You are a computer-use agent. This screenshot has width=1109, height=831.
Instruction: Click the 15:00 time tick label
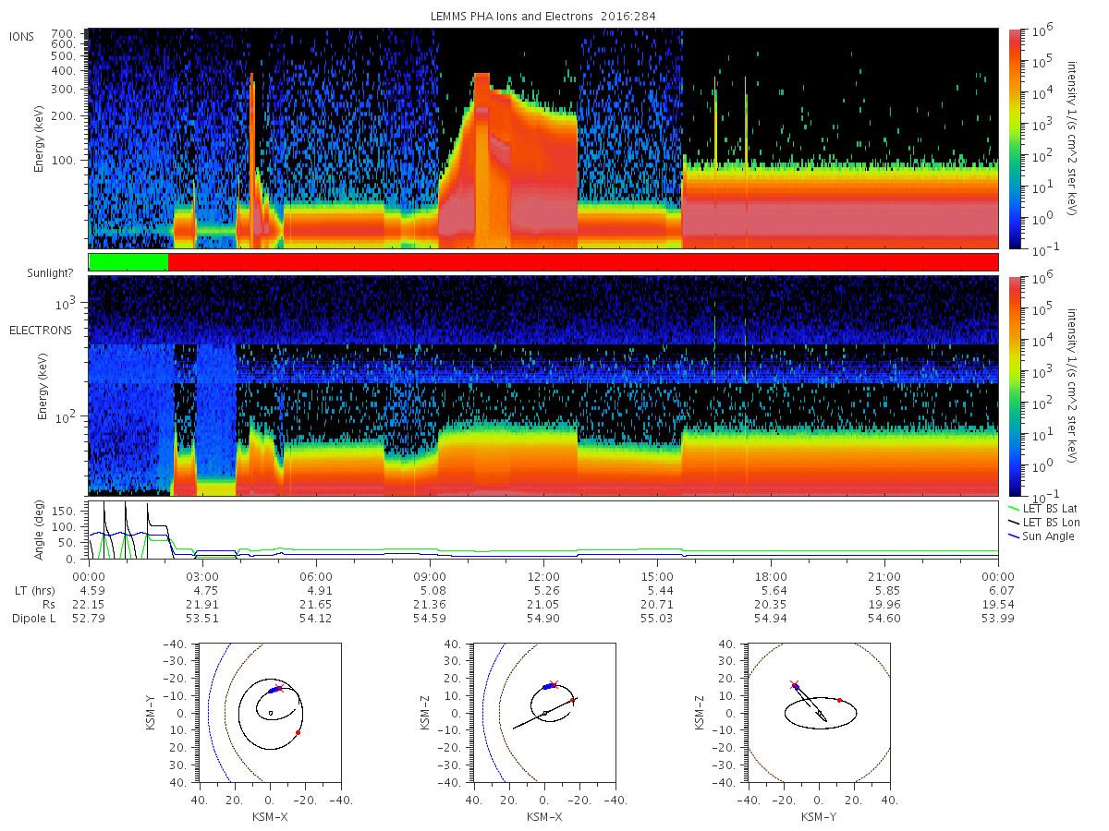[x=657, y=577]
